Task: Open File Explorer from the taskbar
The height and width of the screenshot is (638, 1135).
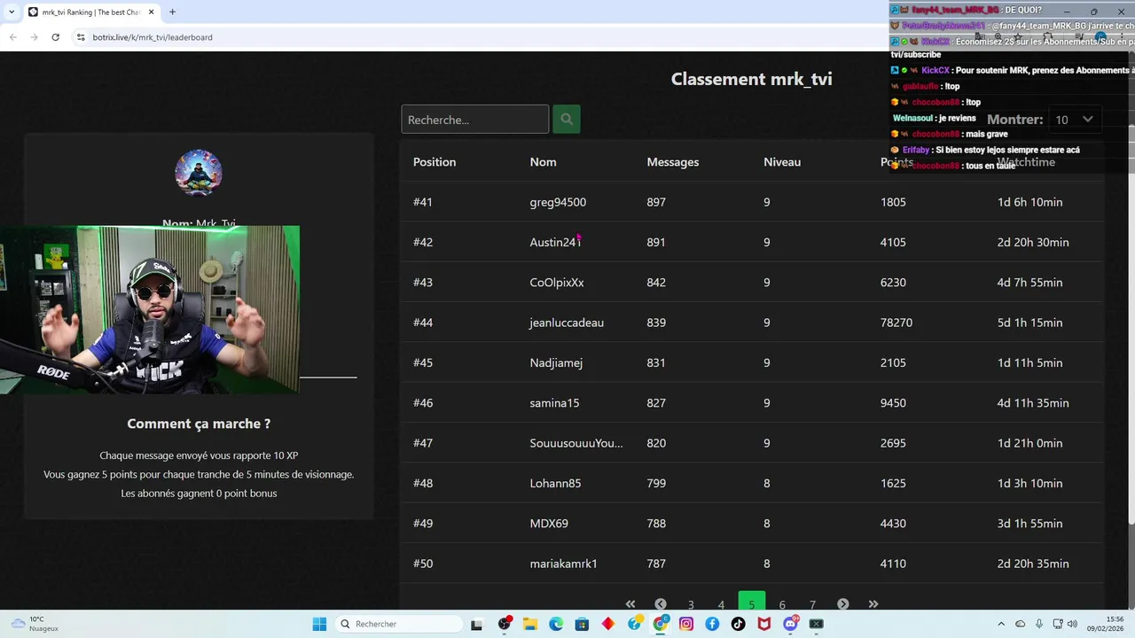Action: point(530,624)
